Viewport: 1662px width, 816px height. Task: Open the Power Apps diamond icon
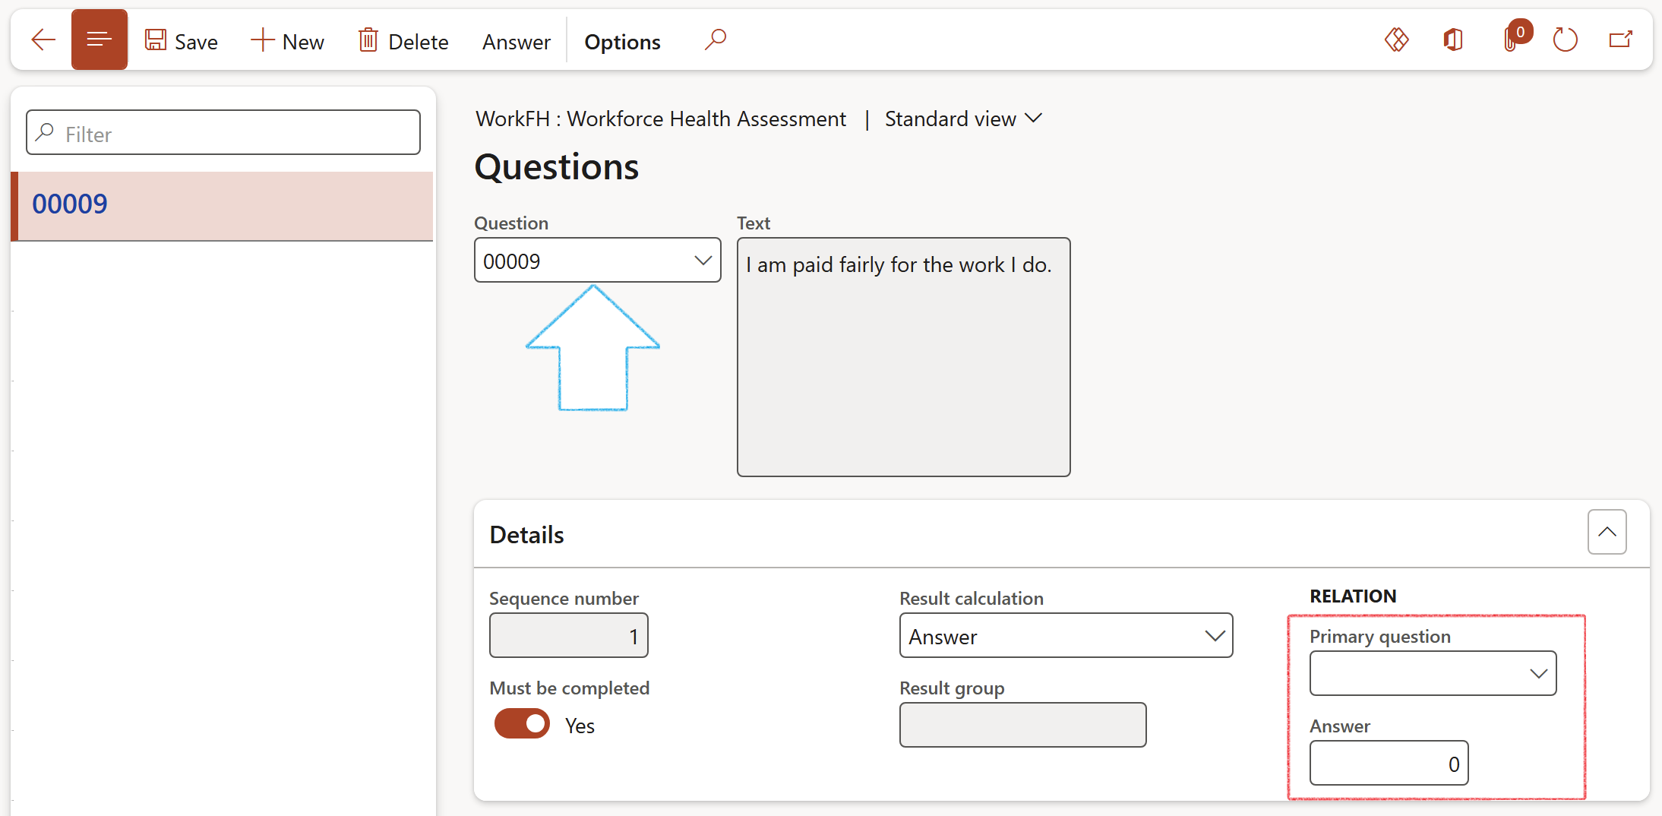(1396, 40)
